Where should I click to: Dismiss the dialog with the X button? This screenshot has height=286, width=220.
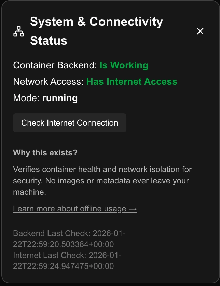[x=200, y=31]
